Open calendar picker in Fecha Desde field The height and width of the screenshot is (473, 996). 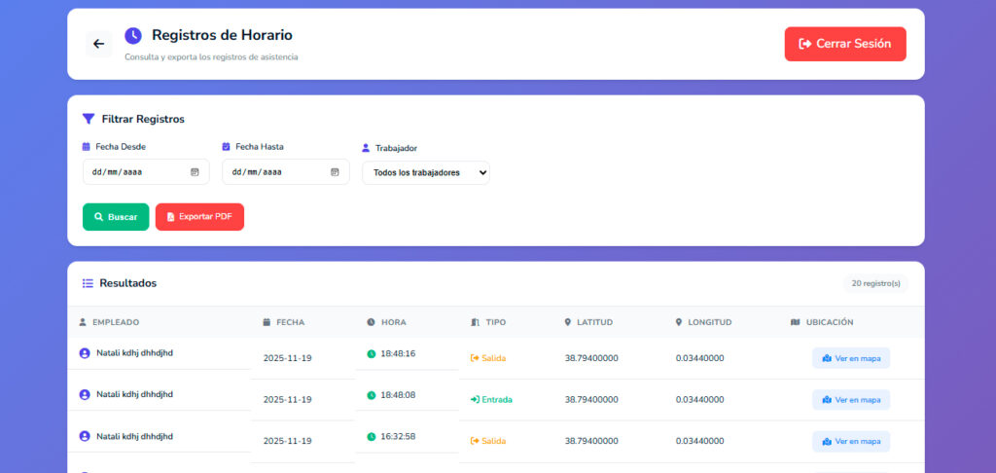pos(195,172)
